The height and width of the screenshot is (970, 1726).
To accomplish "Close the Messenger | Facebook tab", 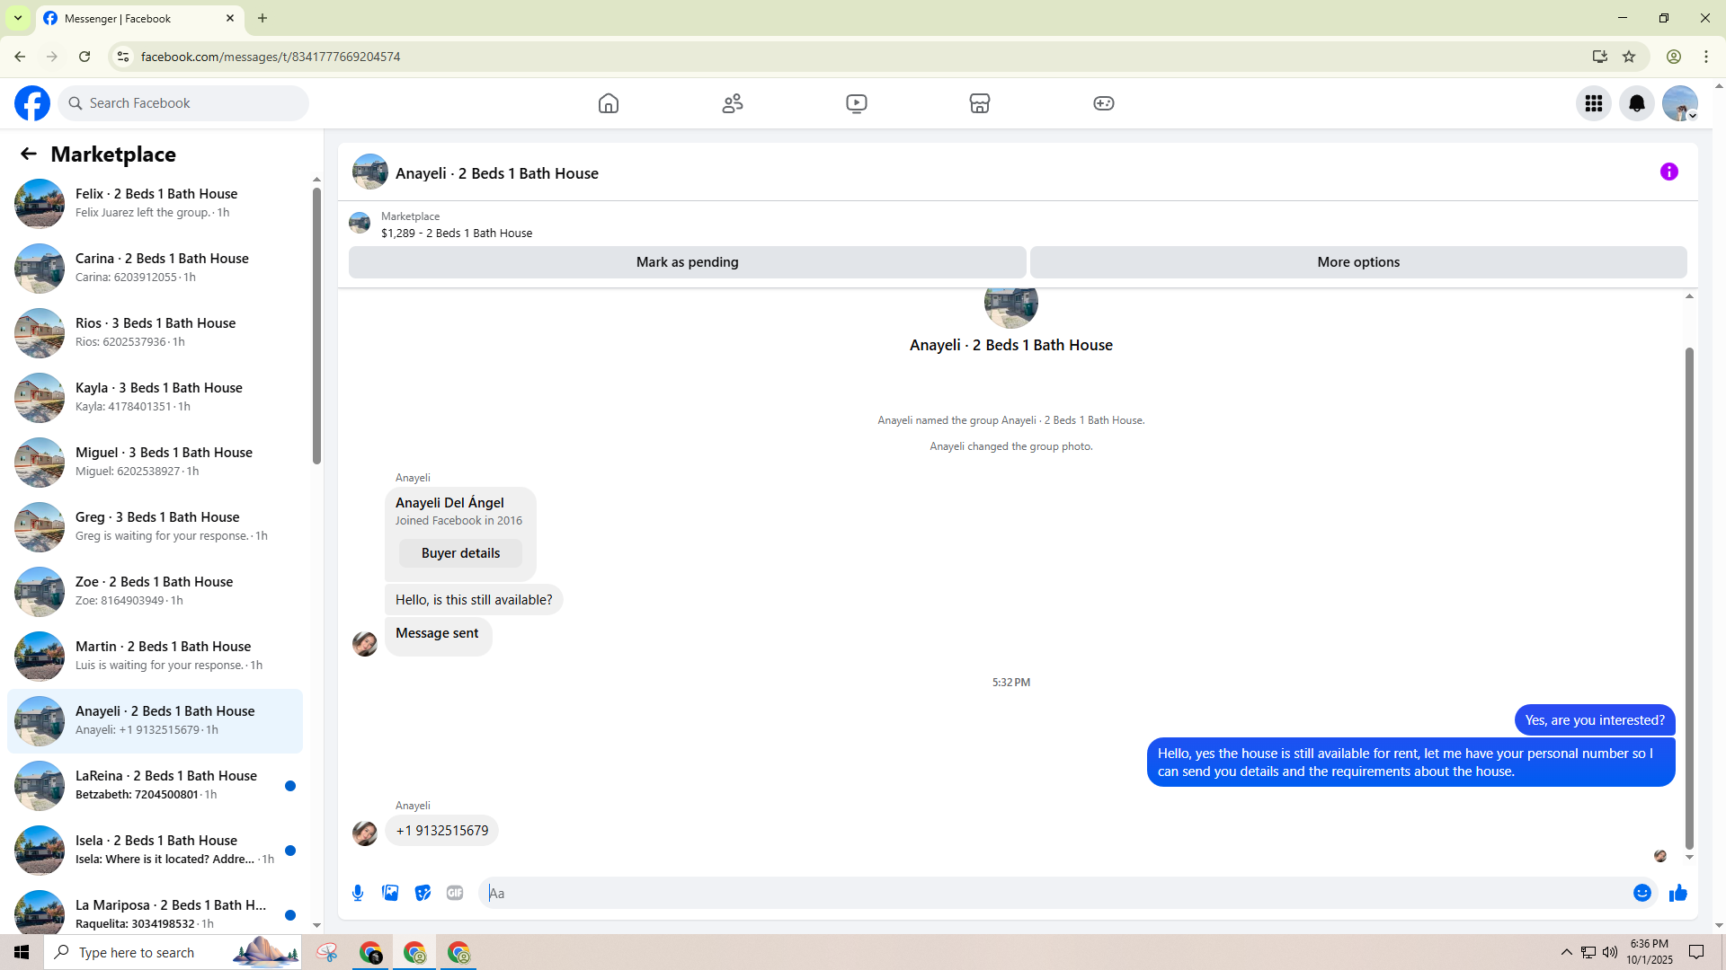I will tap(230, 18).
